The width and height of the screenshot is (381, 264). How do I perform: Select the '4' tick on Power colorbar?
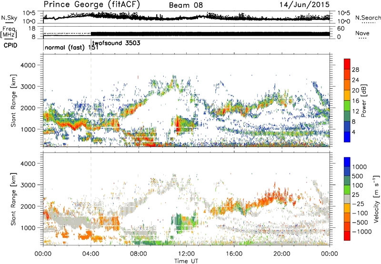[x=353, y=132]
